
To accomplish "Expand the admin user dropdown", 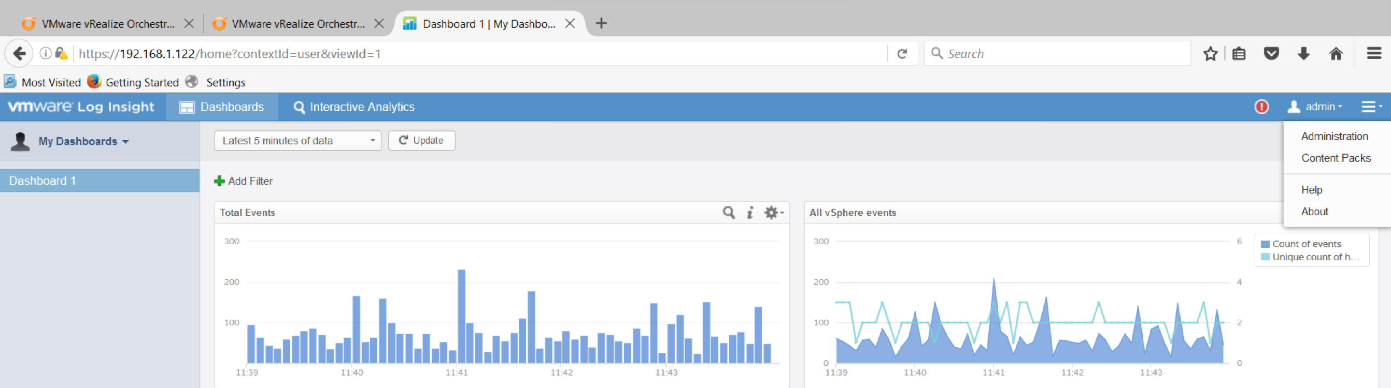I will (x=1314, y=107).
